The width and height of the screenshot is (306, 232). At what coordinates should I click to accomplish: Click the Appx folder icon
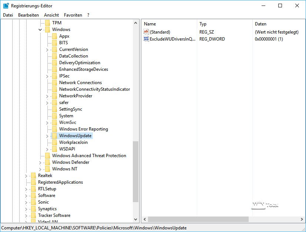pos(54,36)
